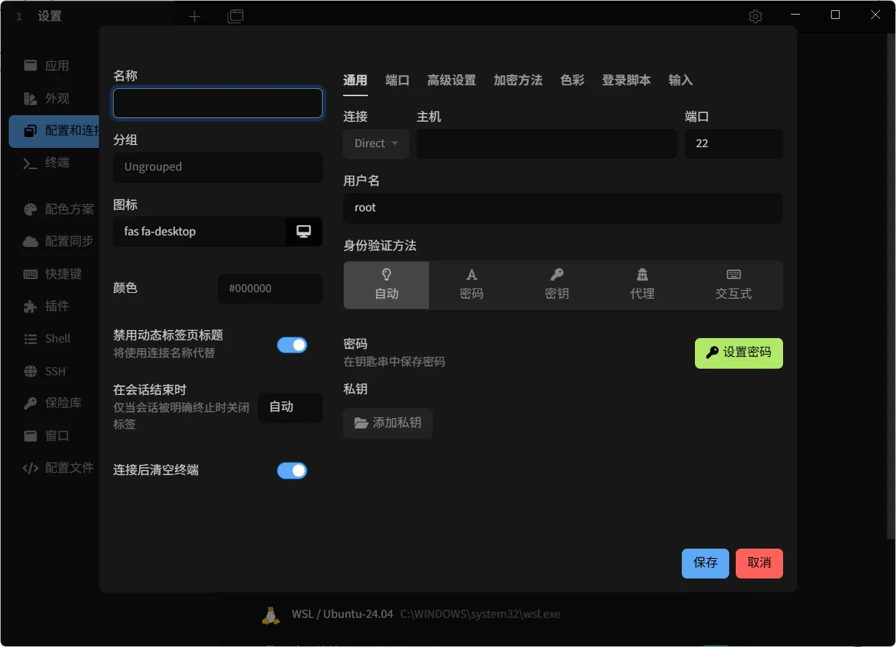Open the Ungrouped 分组 selector
Screen dimensions: 896x647
pos(217,168)
